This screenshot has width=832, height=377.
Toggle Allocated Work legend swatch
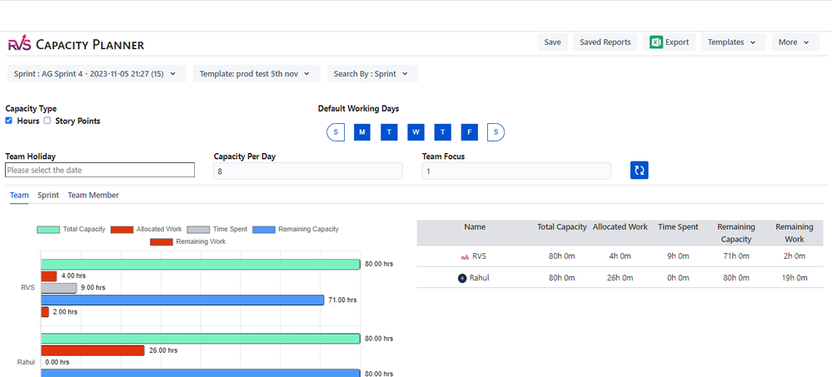point(122,230)
